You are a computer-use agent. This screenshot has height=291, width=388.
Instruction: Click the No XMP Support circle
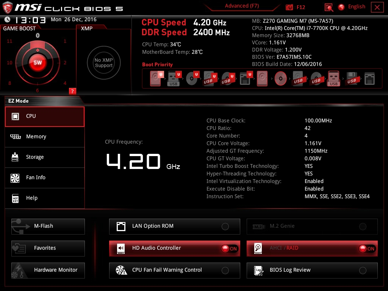click(103, 63)
